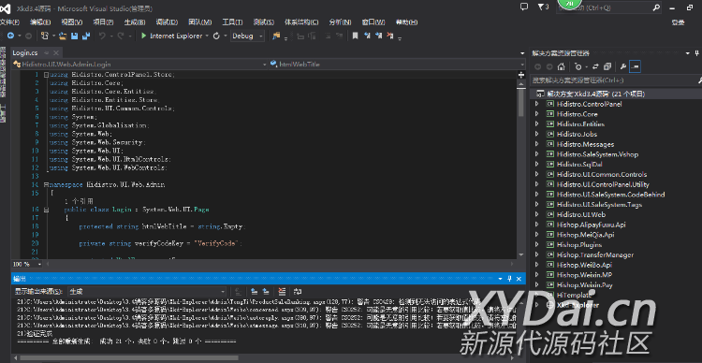Collapse the Login class outlining box
This screenshot has width=702, height=363.
(x=46, y=210)
